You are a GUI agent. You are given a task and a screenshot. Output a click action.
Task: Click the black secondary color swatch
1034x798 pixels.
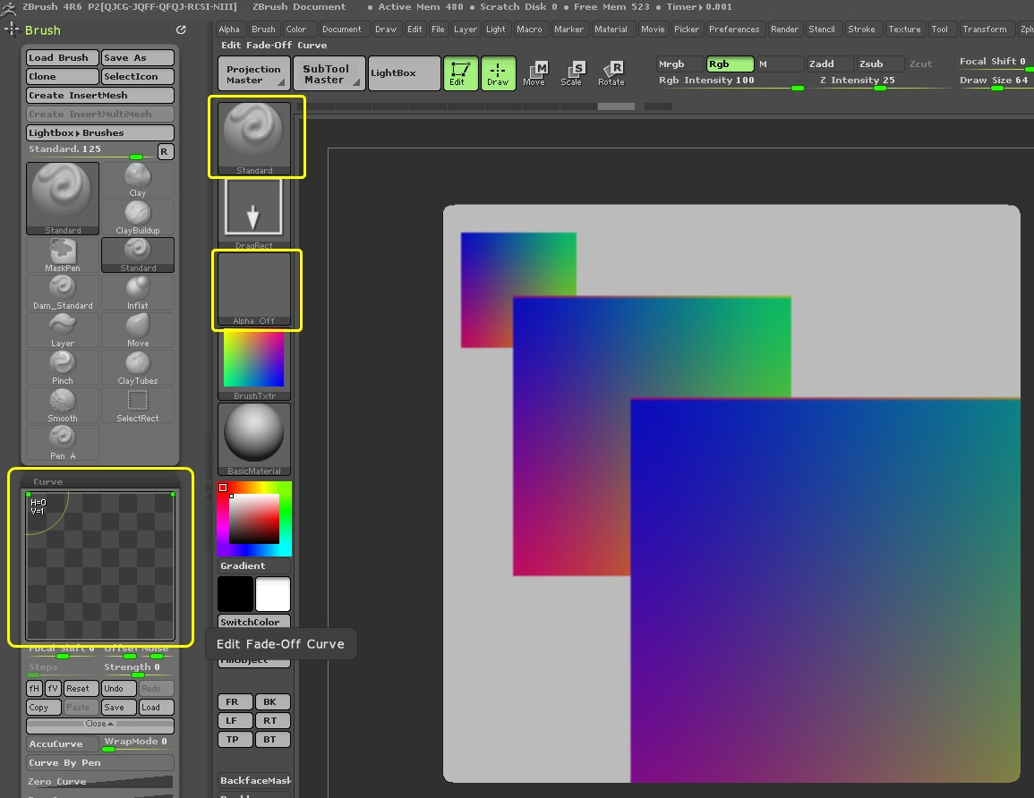click(235, 594)
